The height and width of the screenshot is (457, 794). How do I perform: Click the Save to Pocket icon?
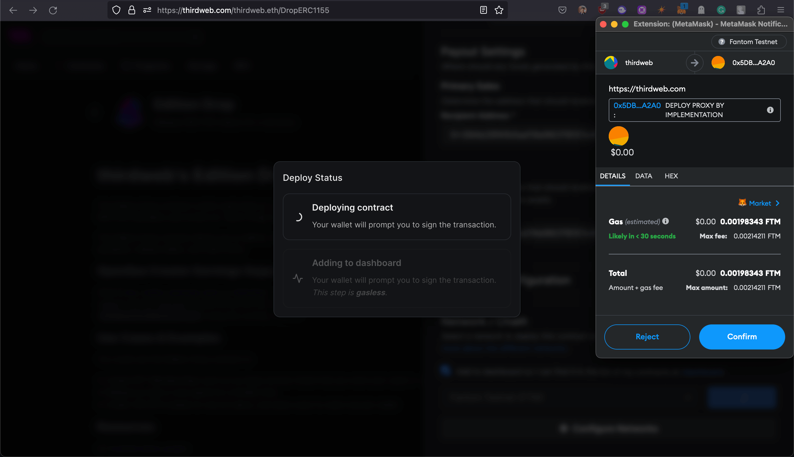[x=562, y=10]
